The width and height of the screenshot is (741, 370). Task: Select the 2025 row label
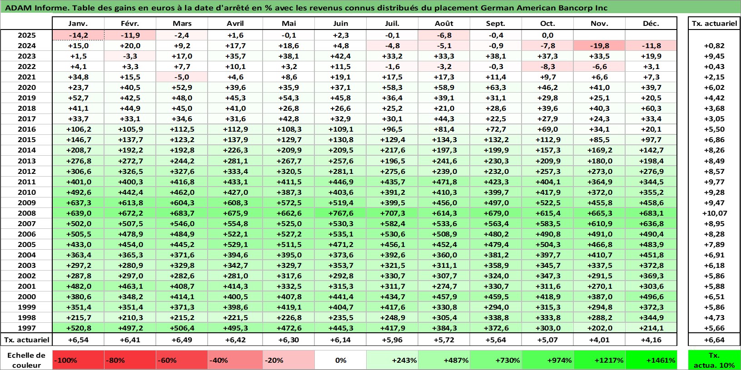click(26, 35)
